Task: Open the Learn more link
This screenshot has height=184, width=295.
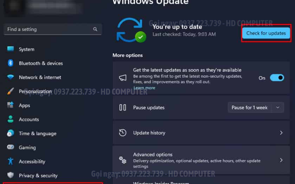Action: (144, 88)
